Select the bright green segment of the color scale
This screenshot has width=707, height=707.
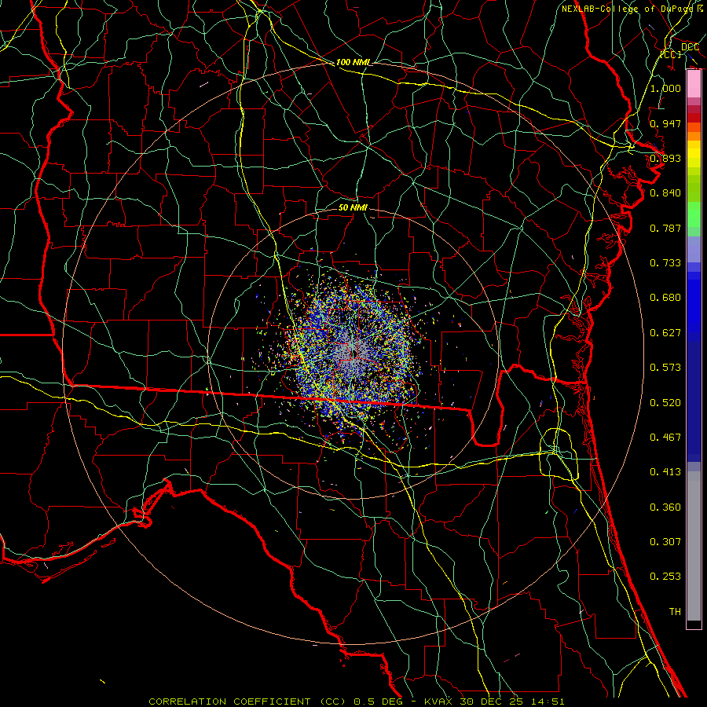(694, 214)
